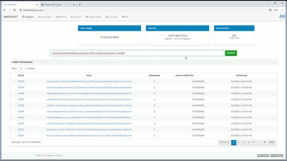This screenshot has width=287, height=161.
Task: Open the Show entries dropdown
Action: 23,68
